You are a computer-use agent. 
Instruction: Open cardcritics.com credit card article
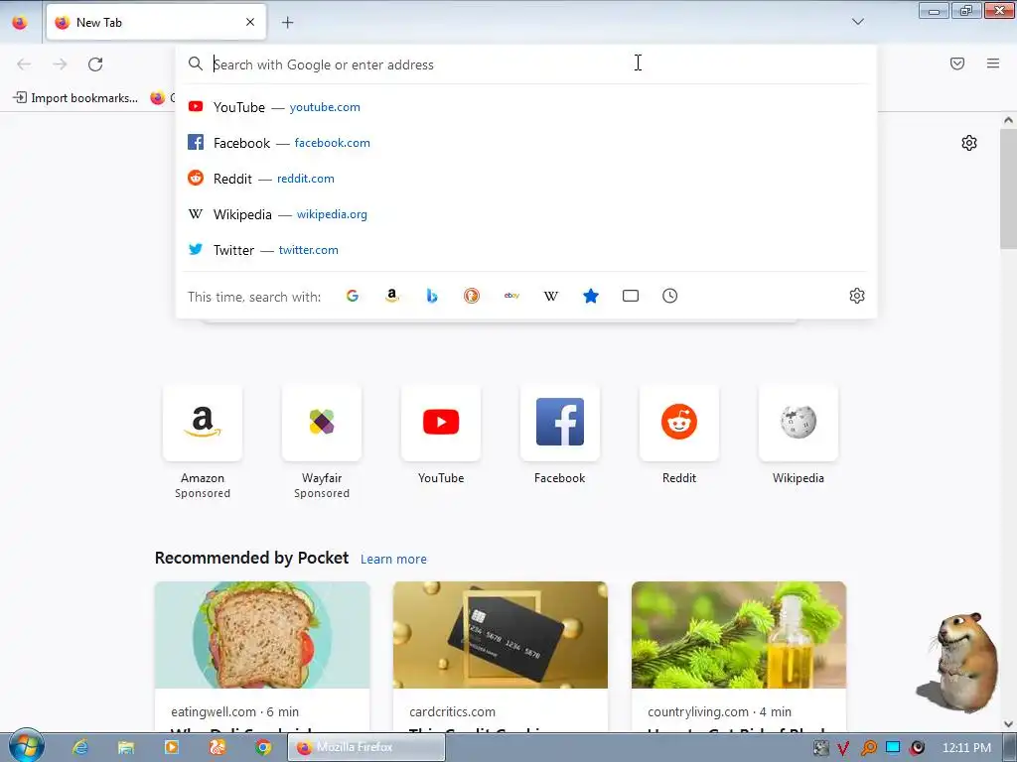click(x=501, y=657)
